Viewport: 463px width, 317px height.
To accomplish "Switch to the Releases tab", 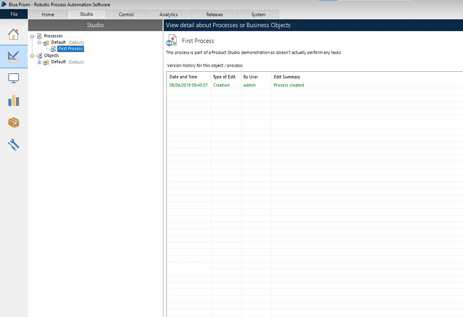I will tap(215, 14).
